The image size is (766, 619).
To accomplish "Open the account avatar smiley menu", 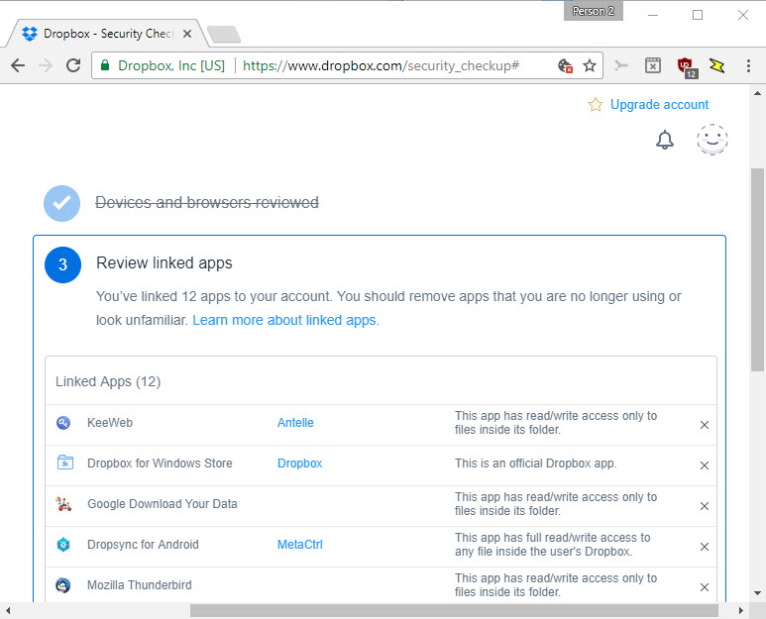I will 712,140.
